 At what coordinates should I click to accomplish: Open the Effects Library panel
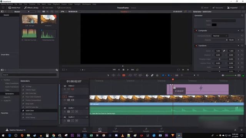(32, 8)
